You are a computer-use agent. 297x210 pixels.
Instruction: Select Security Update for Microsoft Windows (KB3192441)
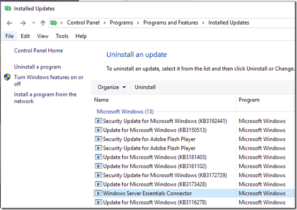[x=165, y=121]
